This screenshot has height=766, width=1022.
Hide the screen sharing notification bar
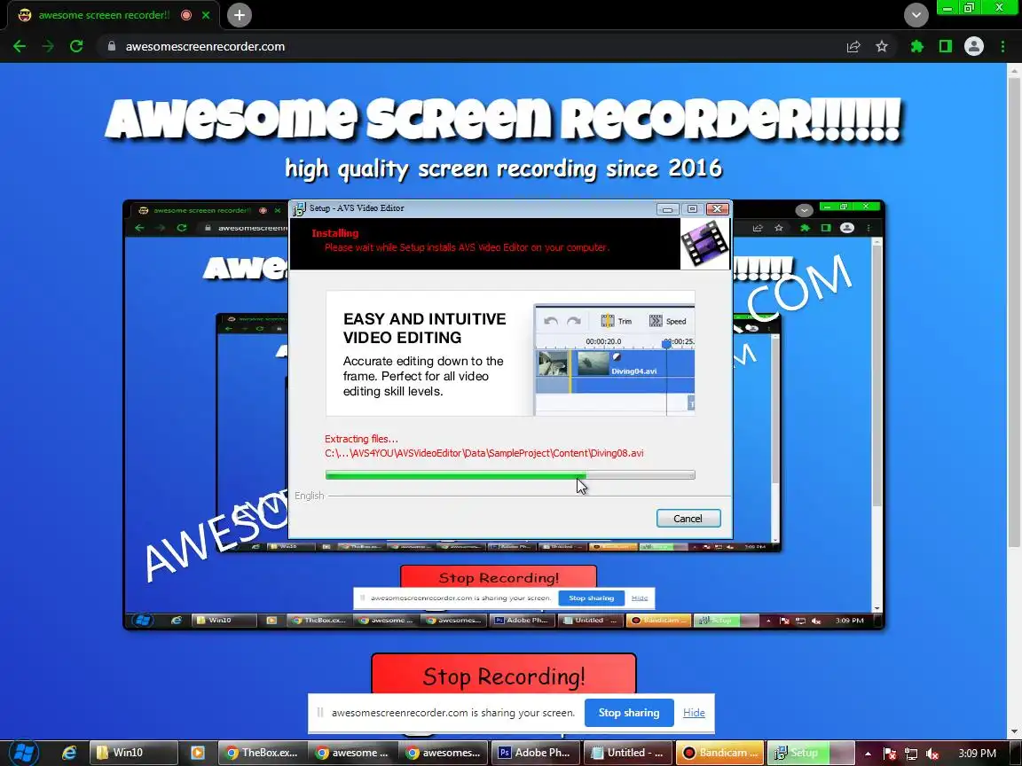[694, 713]
